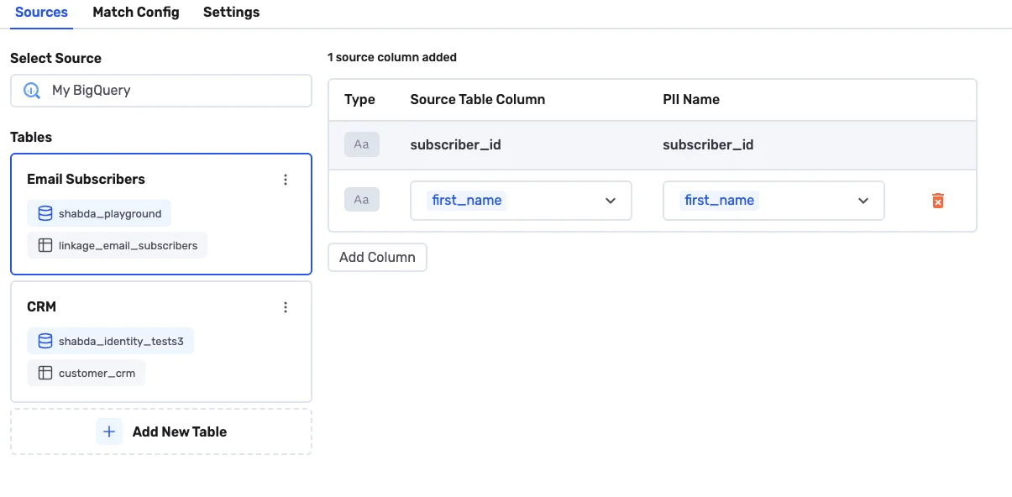
Task: Click Add New Table
Action: (x=179, y=432)
